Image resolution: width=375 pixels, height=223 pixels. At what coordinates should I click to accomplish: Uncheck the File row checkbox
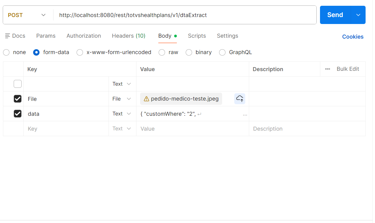click(x=18, y=99)
